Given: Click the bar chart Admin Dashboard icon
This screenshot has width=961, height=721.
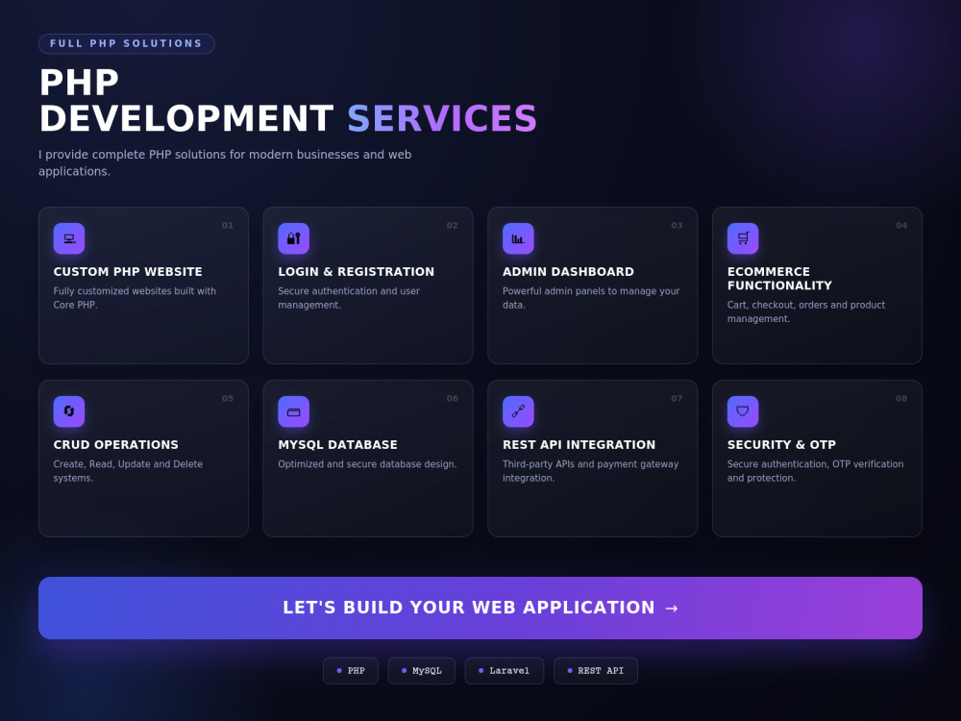Looking at the screenshot, I should (x=518, y=238).
